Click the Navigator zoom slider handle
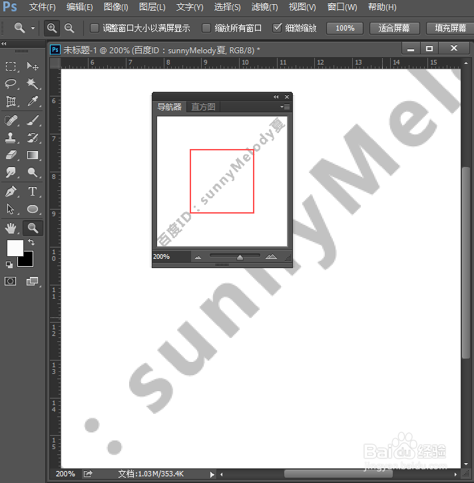Image resolution: width=474 pixels, height=483 pixels. (x=240, y=257)
